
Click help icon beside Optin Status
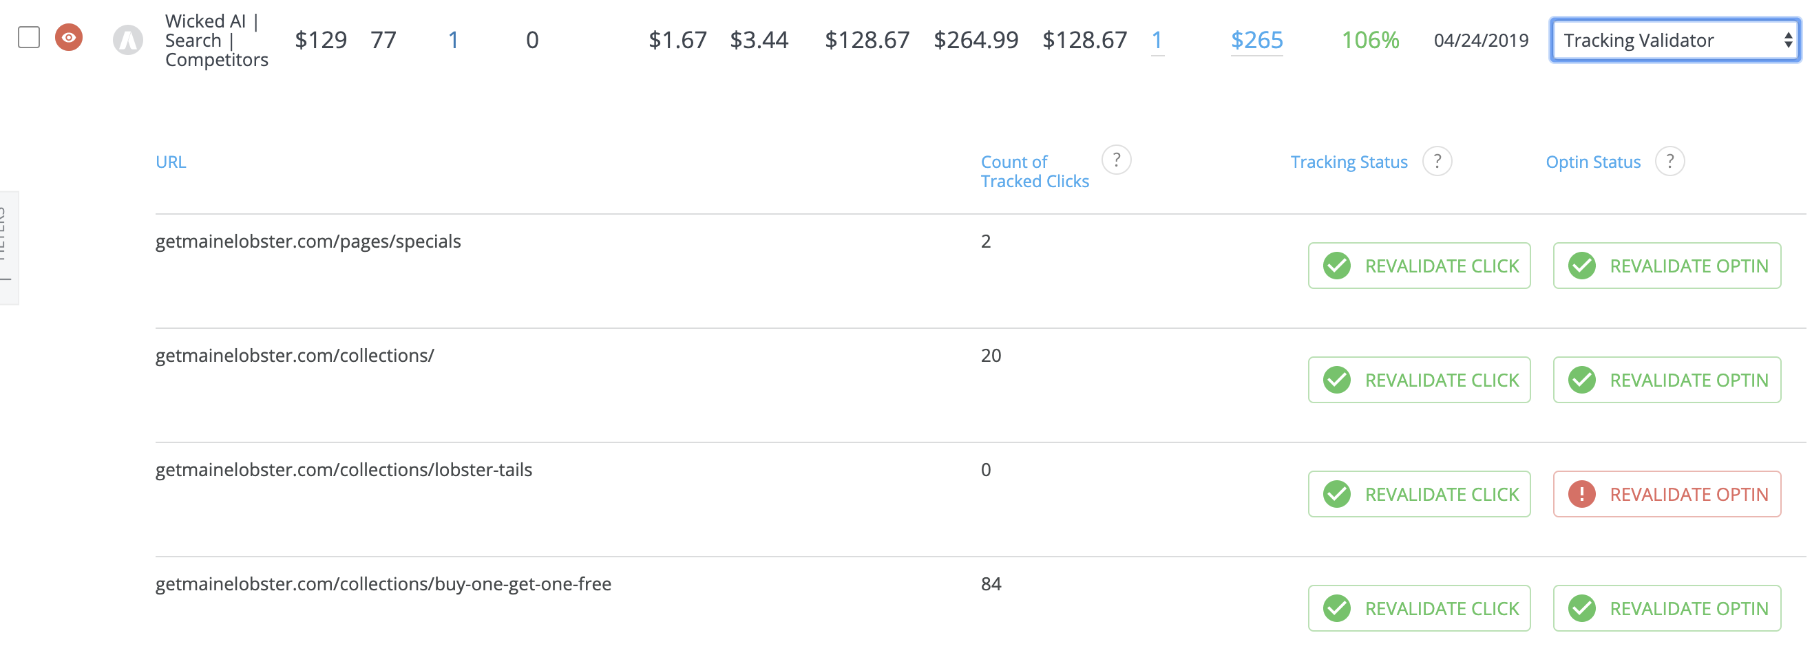pyautogui.click(x=1669, y=162)
